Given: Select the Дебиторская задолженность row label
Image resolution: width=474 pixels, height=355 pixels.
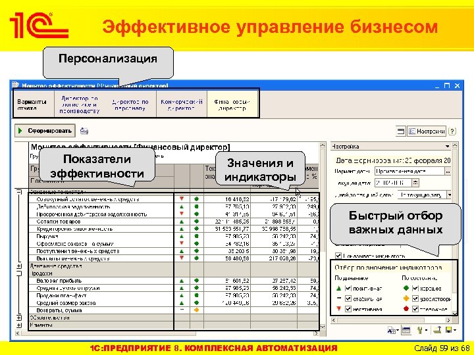Looking at the screenshot, I should click(x=73, y=207).
